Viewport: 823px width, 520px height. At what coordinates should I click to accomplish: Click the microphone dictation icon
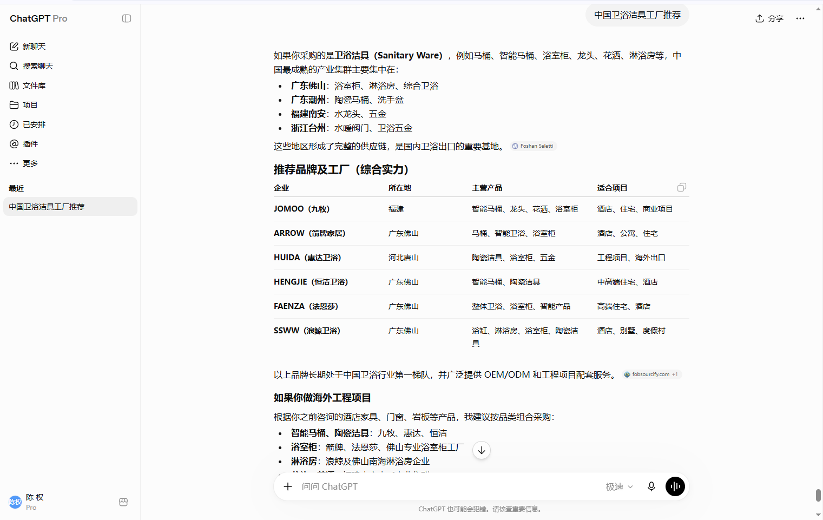click(x=651, y=486)
